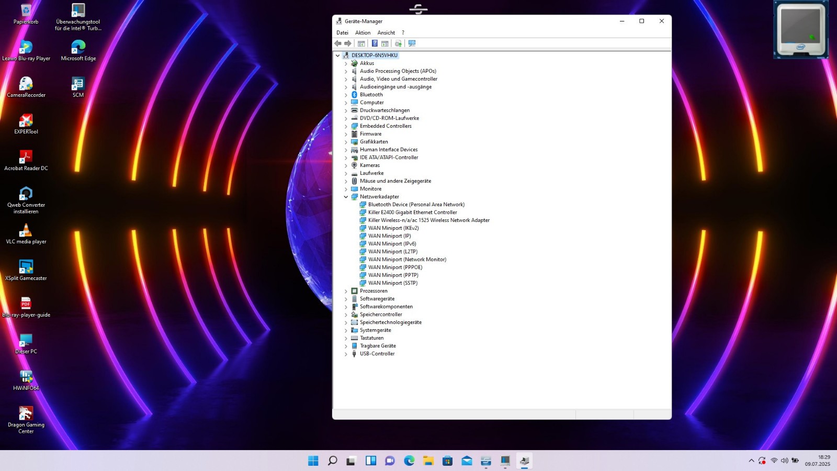This screenshot has height=471, width=837.
Task: Open Microsoft Store from the taskbar
Action: pos(447,461)
